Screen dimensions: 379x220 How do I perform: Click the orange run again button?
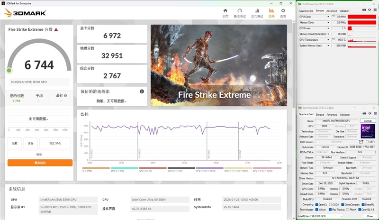(39, 163)
